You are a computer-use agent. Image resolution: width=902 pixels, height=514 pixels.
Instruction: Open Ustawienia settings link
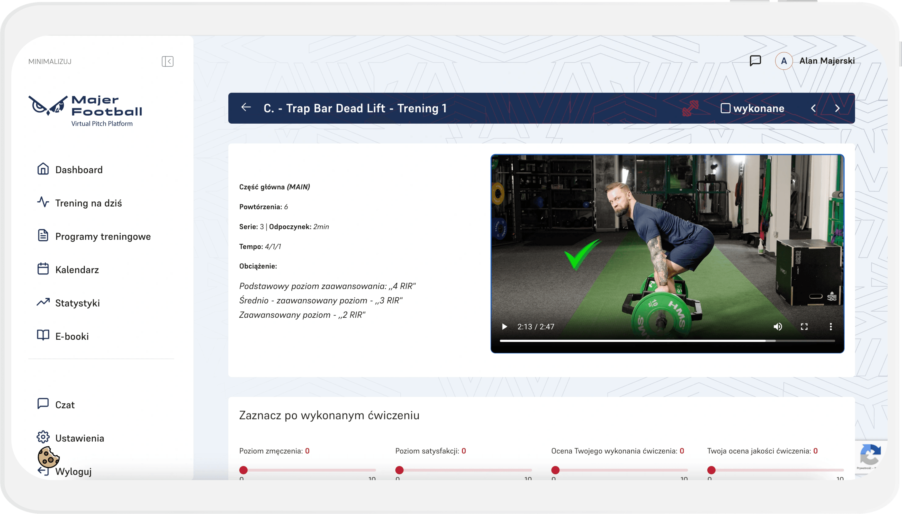pyautogui.click(x=79, y=438)
